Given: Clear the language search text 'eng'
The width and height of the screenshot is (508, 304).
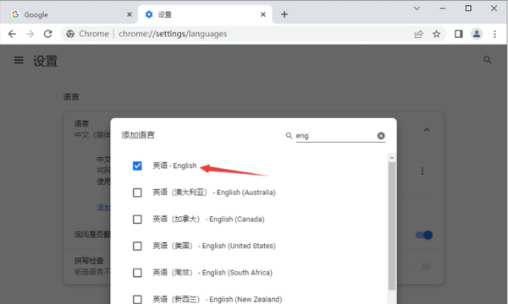Looking at the screenshot, I should coord(381,136).
